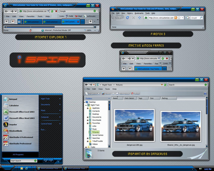Click the IE7 red stop icon

point(56,11)
